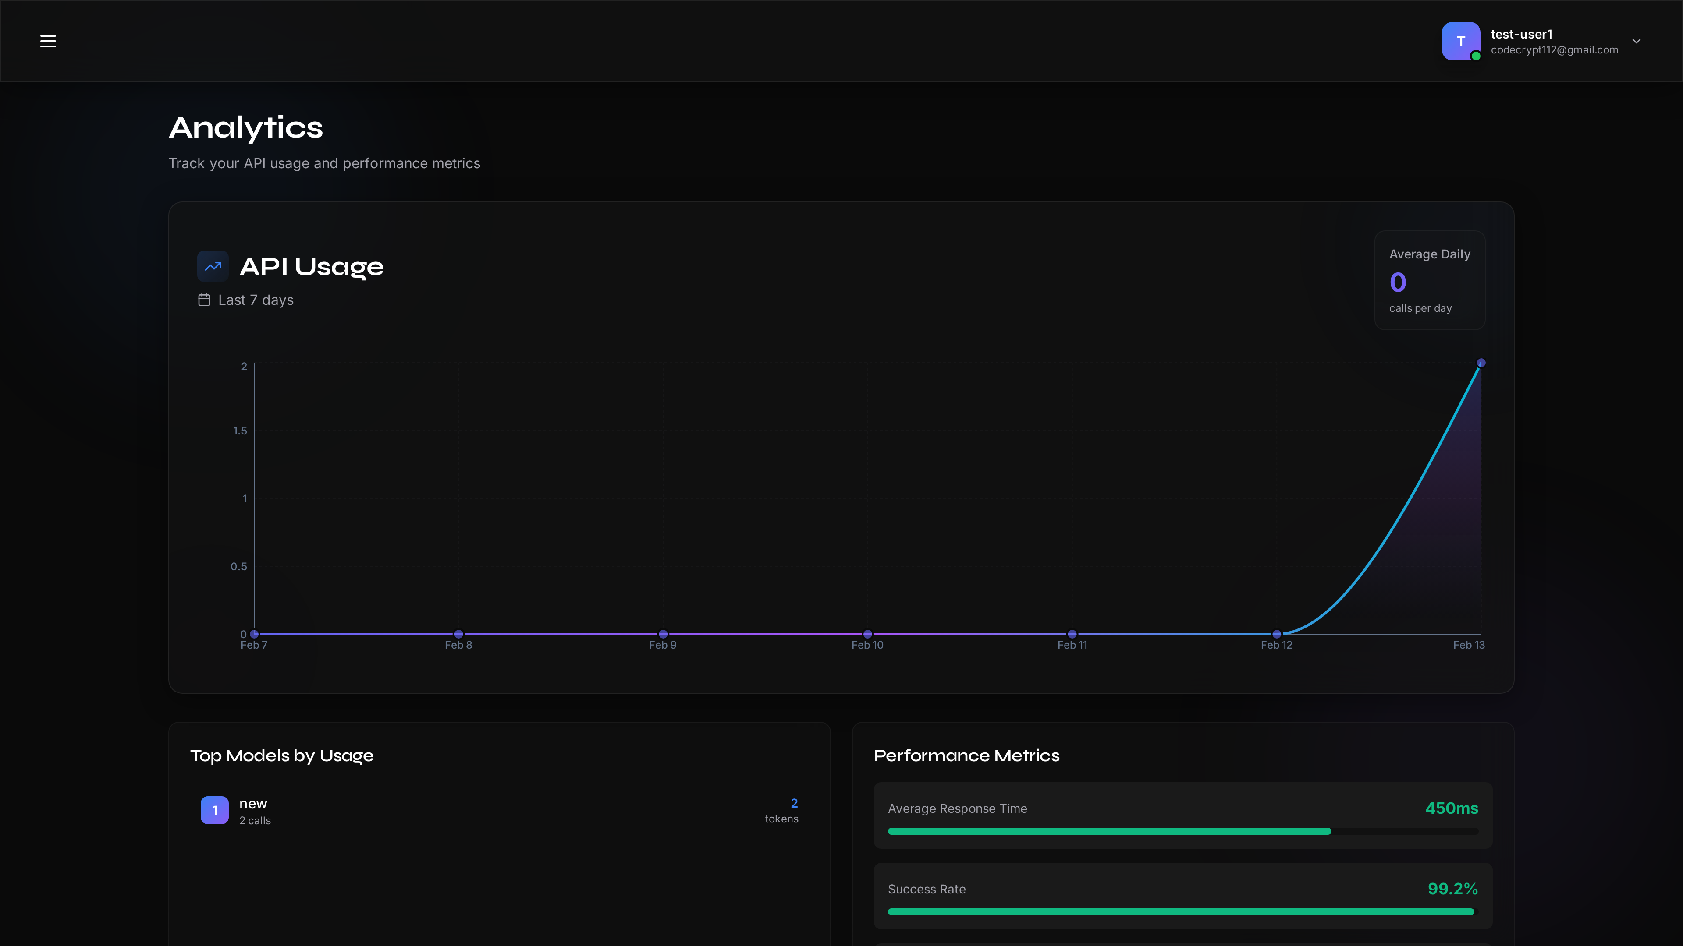This screenshot has height=946, width=1683.
Task: Click the calendar icon beside Last 7 days
Action: pos(204,300)
